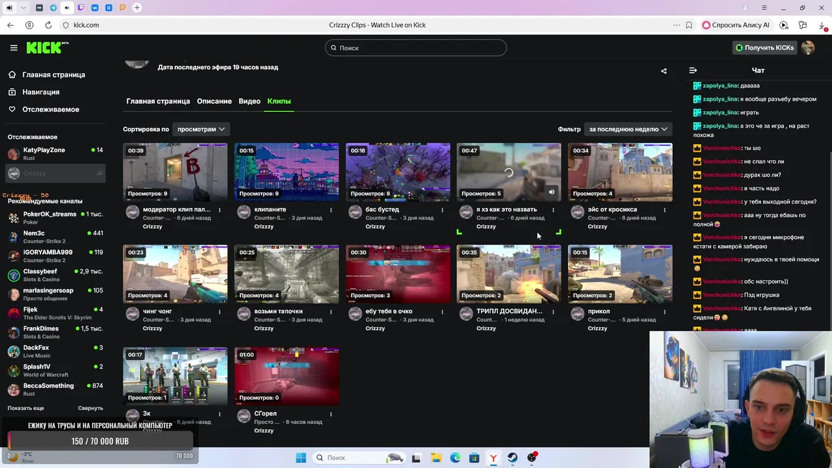The image size is (832, 468).
Task: Open three-dot menu for clip 'эйс от кросикса'
Action: pyautogui.click(x=664, y=210)
